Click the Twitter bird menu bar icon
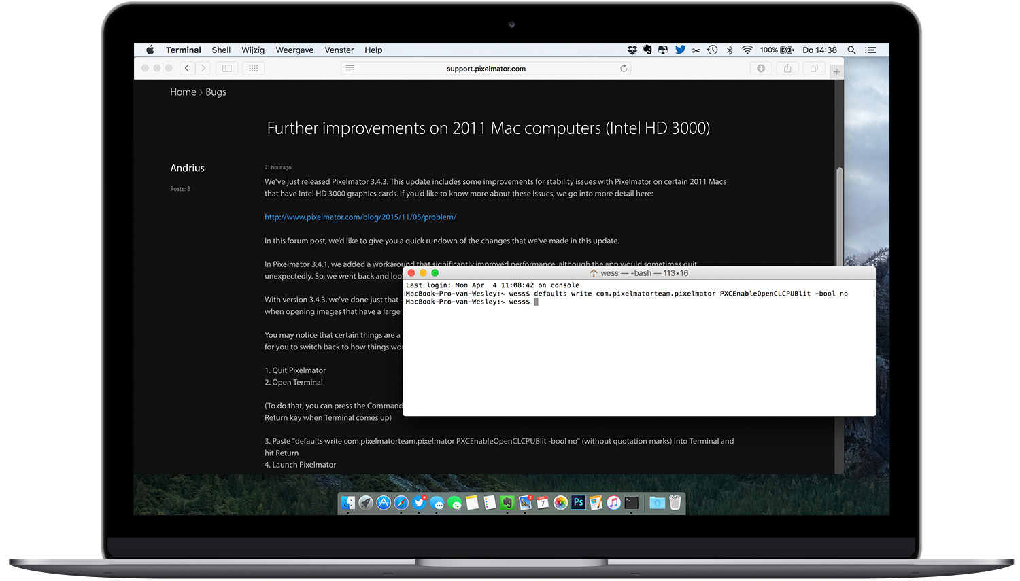1020x581 pixels. tap(680, 50)
